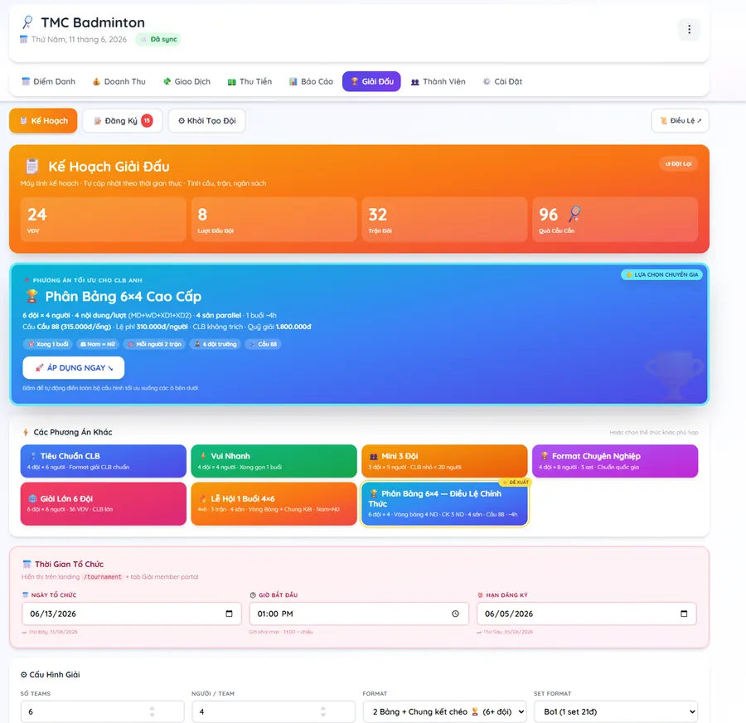Click the badminton racket logo icon
The width and height of the screenshot is (746, 723).
(x=27, y=22)
